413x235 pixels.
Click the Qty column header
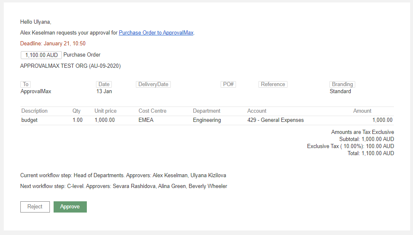(x=76, y=111)
